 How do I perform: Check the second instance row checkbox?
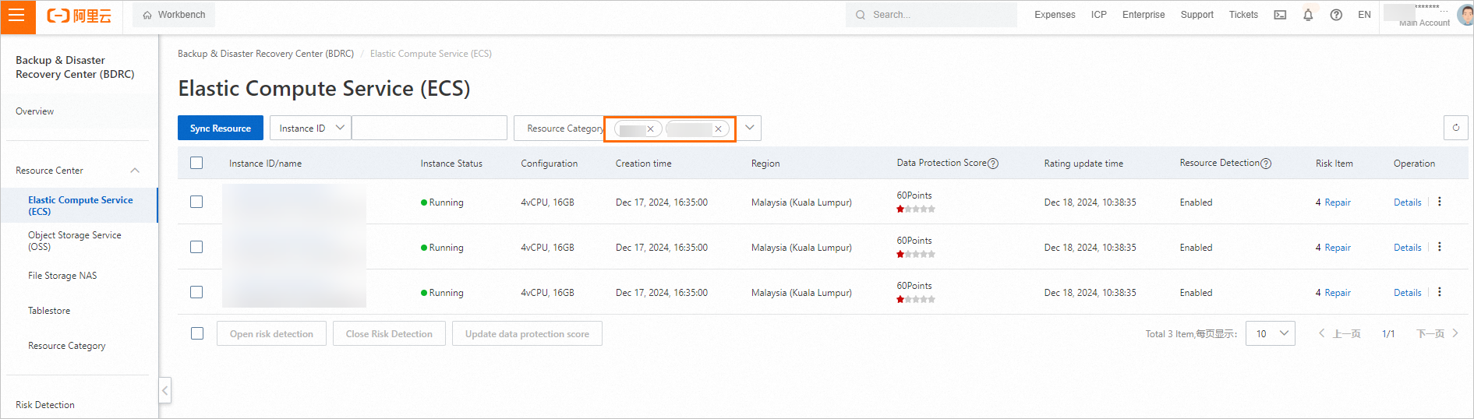(196, 247)
